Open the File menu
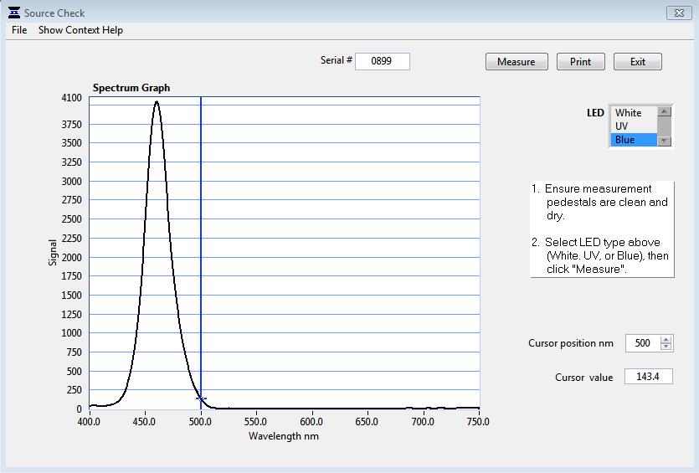The height and width of the screenshot is (473, 699). [19, 30]
